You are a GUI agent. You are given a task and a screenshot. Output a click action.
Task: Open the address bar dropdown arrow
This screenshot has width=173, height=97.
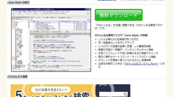click(88, 13)
